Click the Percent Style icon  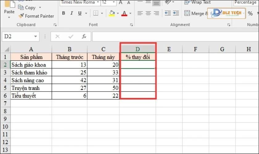[250, 14]
